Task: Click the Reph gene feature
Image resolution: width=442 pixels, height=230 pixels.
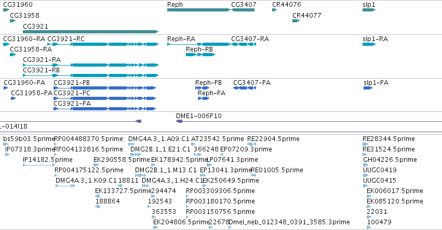Action: [199, 10]
